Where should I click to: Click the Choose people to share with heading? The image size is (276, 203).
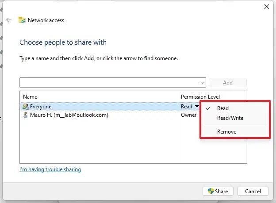point(63,42)
